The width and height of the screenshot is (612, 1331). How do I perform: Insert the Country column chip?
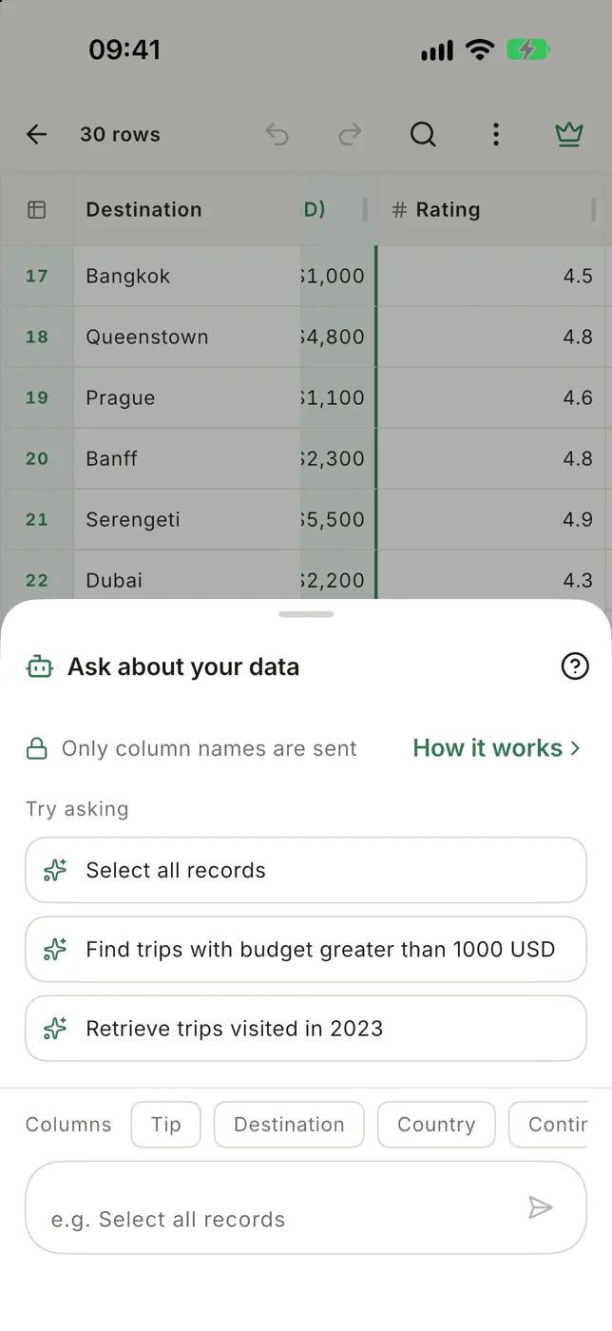(436, 1125)
